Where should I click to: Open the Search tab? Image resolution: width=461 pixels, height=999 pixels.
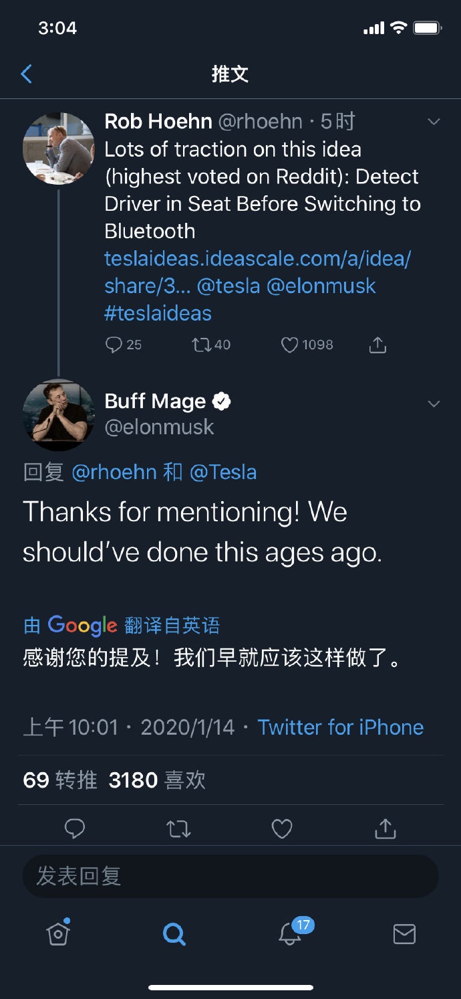174,934
